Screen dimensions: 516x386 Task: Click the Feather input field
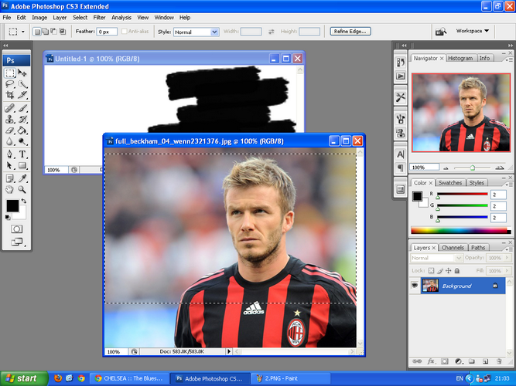click(x=107, y=32)
